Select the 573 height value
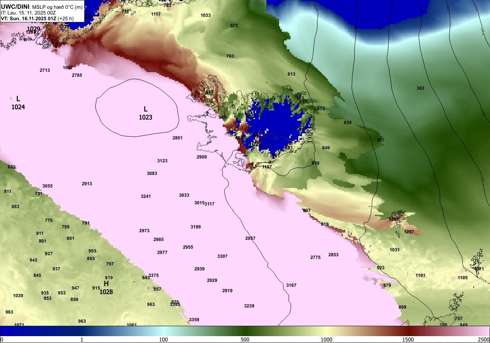Viewport: 490px width, 343px height. [x=234, y=26]
